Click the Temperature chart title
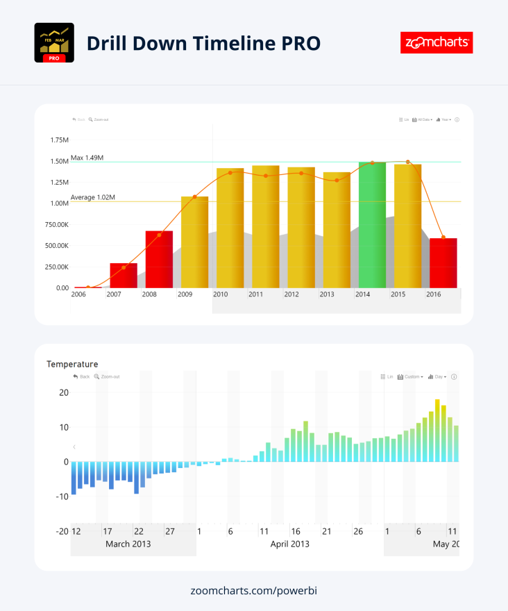Viewport: 508px width, 611px height. [72, 364]
